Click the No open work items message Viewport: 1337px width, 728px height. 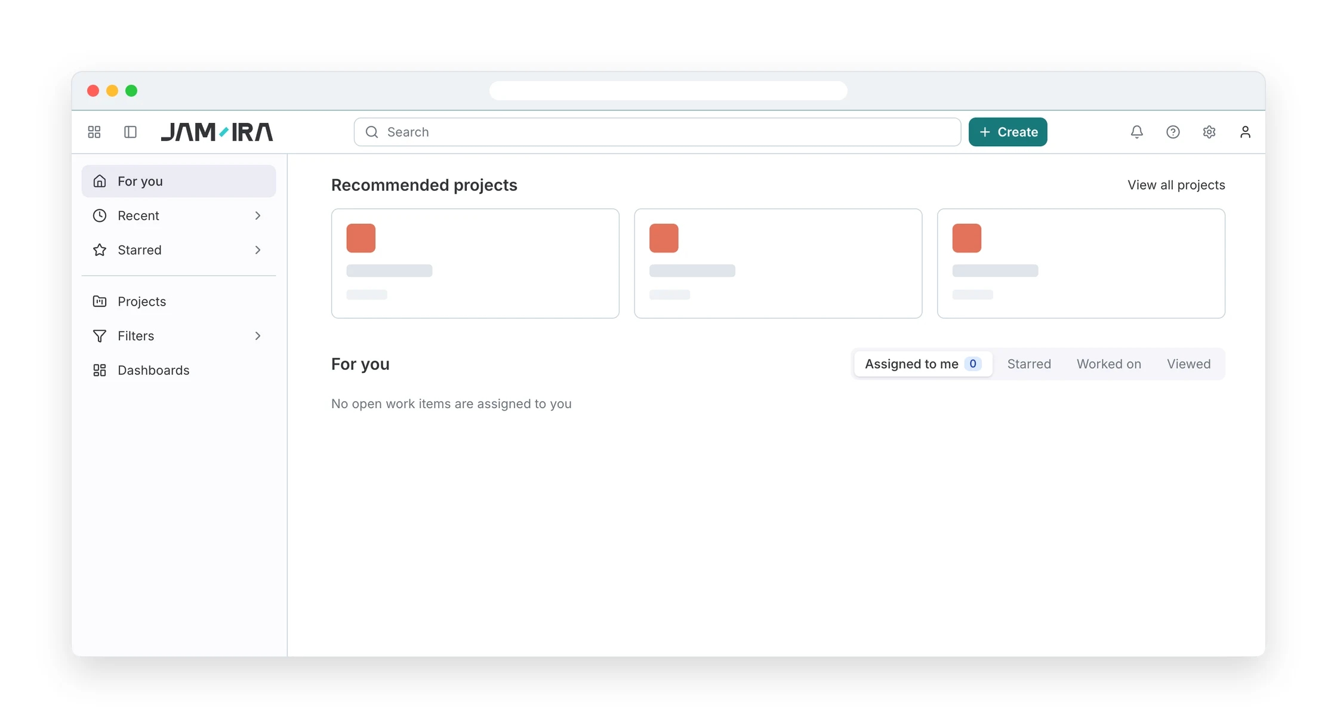click(x=451, y=404)
